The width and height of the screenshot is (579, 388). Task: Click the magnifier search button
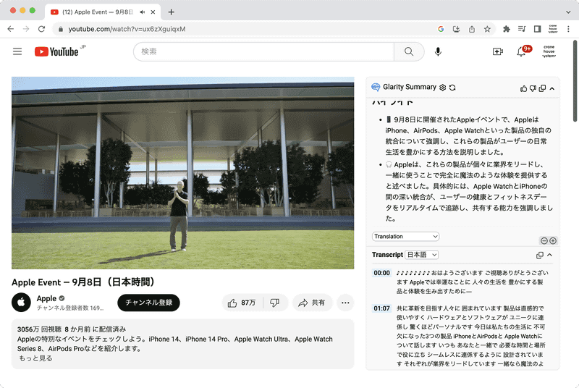(x=409, y=51)
